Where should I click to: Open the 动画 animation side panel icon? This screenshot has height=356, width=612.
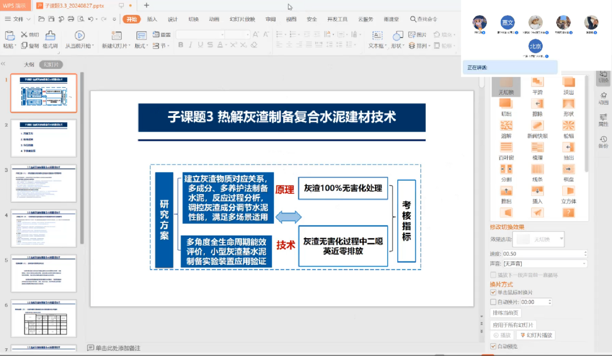[603, 97]
